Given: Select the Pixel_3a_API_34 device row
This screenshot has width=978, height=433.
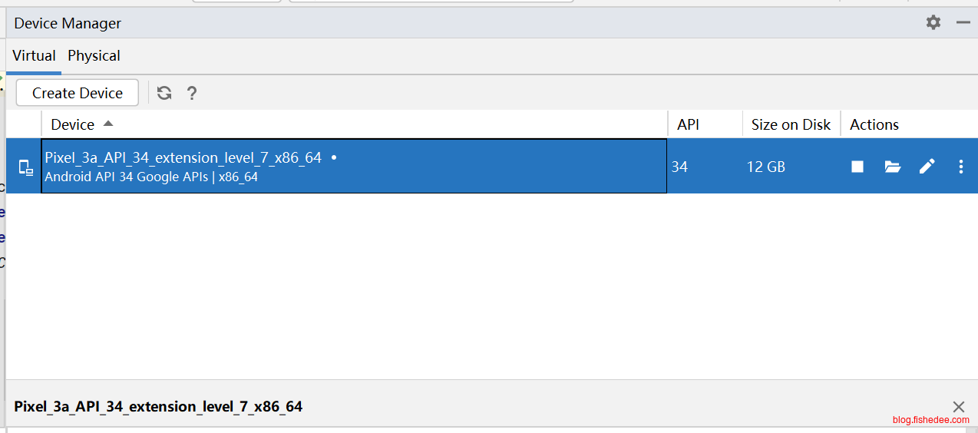Looking at the screenshot, I should coord(353,167).
